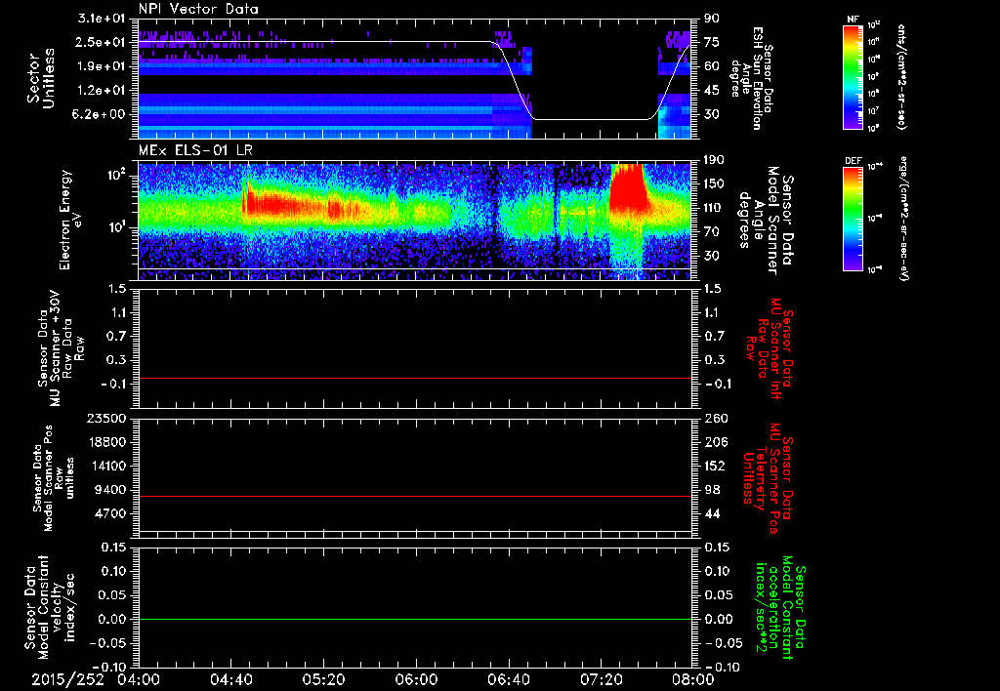Click the 9400 scanner position tick
Screen dimensions: 1000x691
(x=111, y=490)
